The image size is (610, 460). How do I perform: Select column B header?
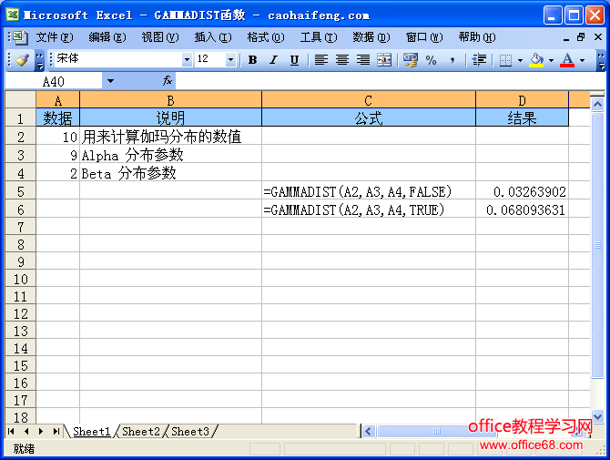coord(171,100)
